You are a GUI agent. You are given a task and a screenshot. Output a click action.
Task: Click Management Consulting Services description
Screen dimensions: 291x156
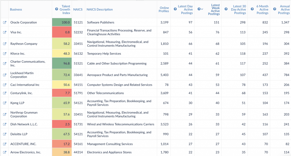[110, 144]
